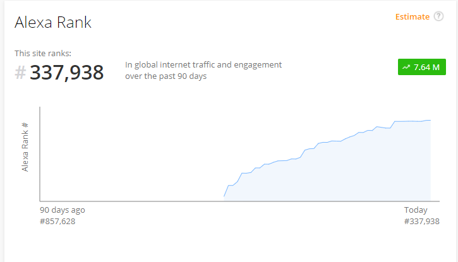The image size is (458, 262).
Task: Click the green 7.64 M trend badge
Action: tap(422, 67)
